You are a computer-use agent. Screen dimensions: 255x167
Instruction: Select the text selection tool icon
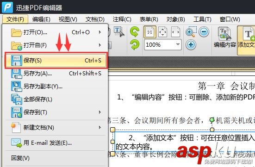click(x=119, y=31)
